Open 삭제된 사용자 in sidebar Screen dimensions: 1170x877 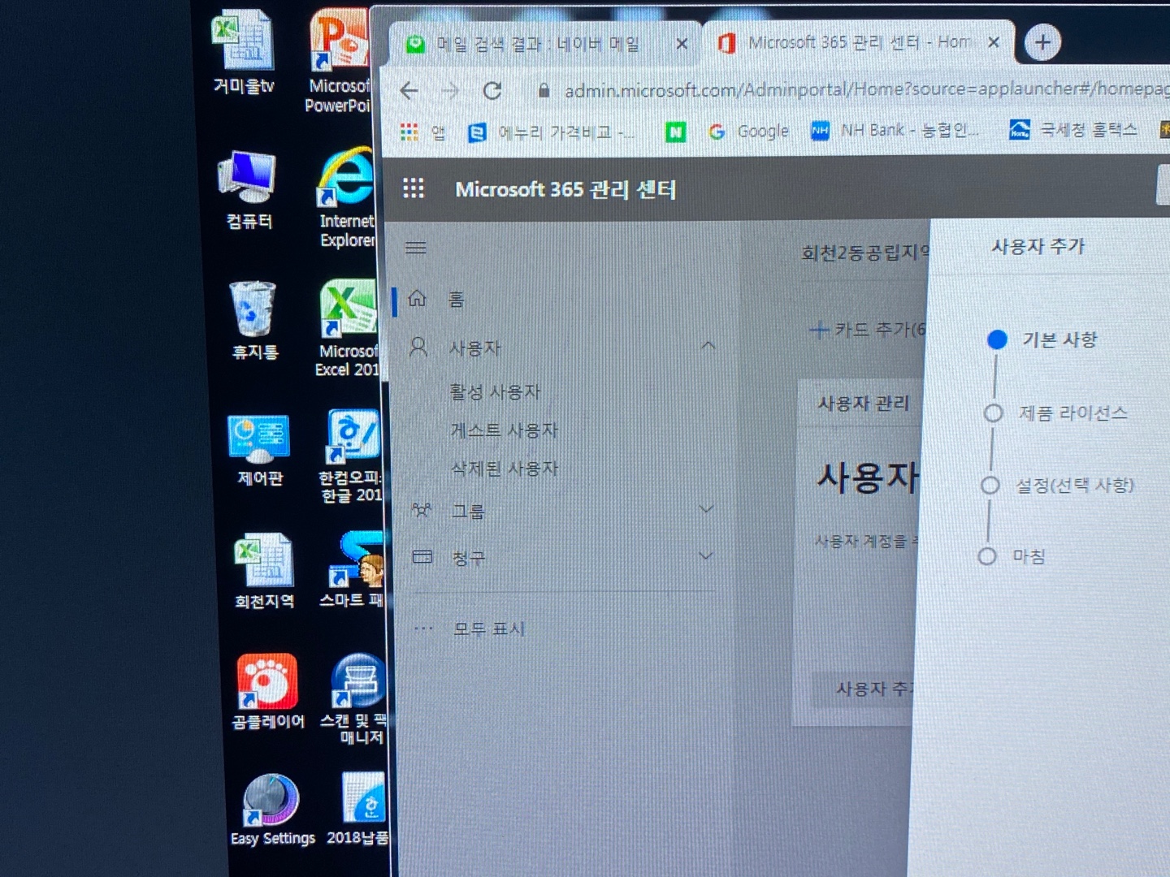(x=505, y=469)
